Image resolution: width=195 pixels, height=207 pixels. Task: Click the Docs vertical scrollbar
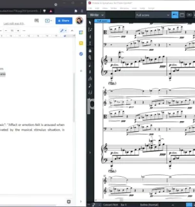pos(74,97)
